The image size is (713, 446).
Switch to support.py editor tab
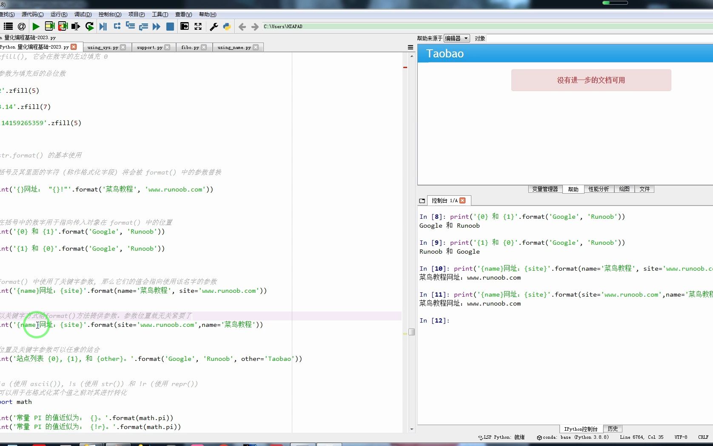[x=150, y=47]
